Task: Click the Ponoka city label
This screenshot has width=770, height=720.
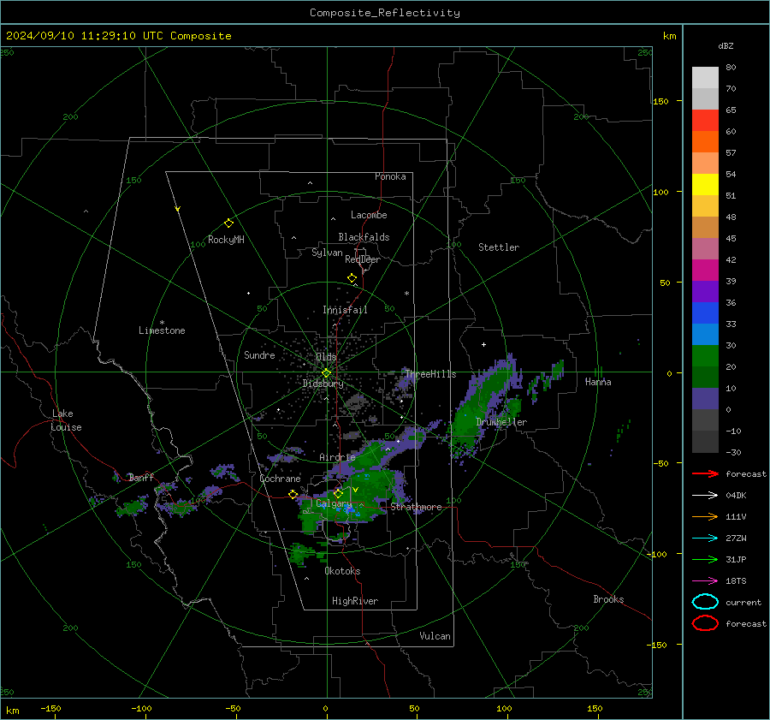Action: (390, 176)
